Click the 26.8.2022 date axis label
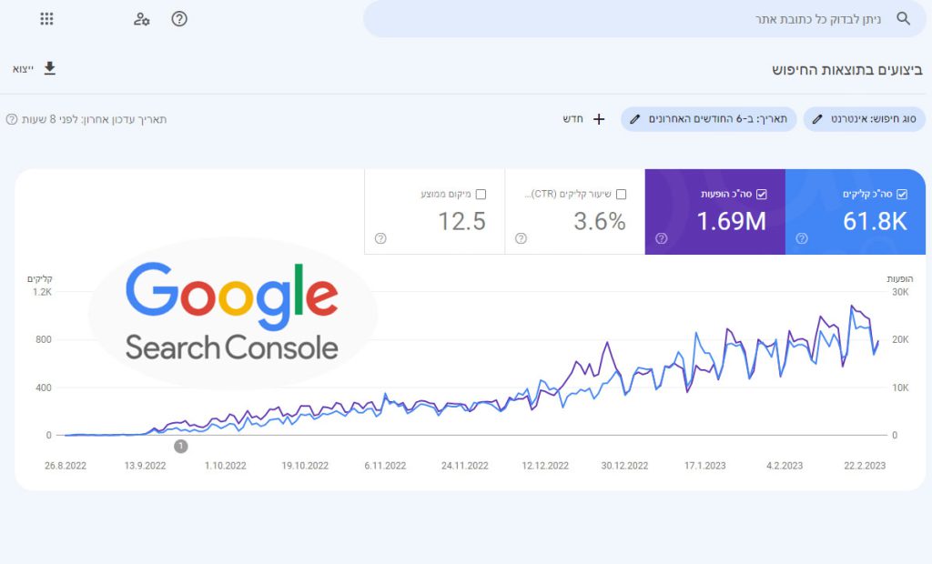Image resolution: width=932 pixels, height=564 pixels. (66, 466)
